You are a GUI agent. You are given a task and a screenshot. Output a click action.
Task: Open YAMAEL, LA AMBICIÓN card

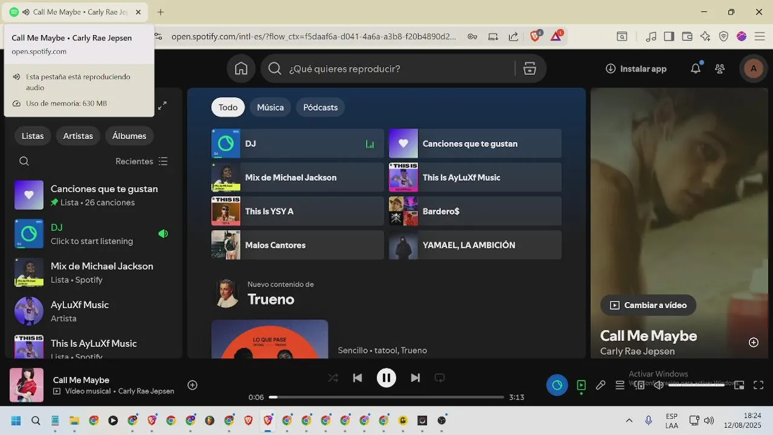[475, 245]
